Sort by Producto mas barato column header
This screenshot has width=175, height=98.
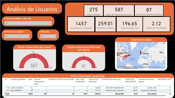coord(130,81)
